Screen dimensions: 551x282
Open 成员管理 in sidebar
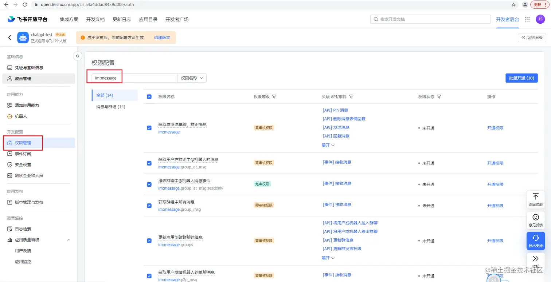[x=39, y=79]
